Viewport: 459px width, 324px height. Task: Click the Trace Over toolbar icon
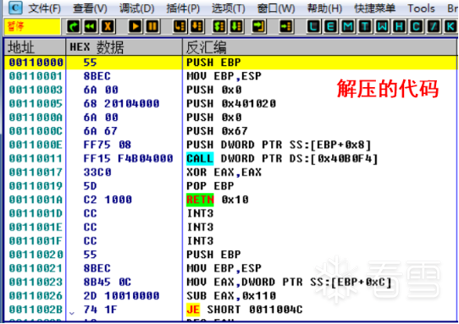pos(236,26)
